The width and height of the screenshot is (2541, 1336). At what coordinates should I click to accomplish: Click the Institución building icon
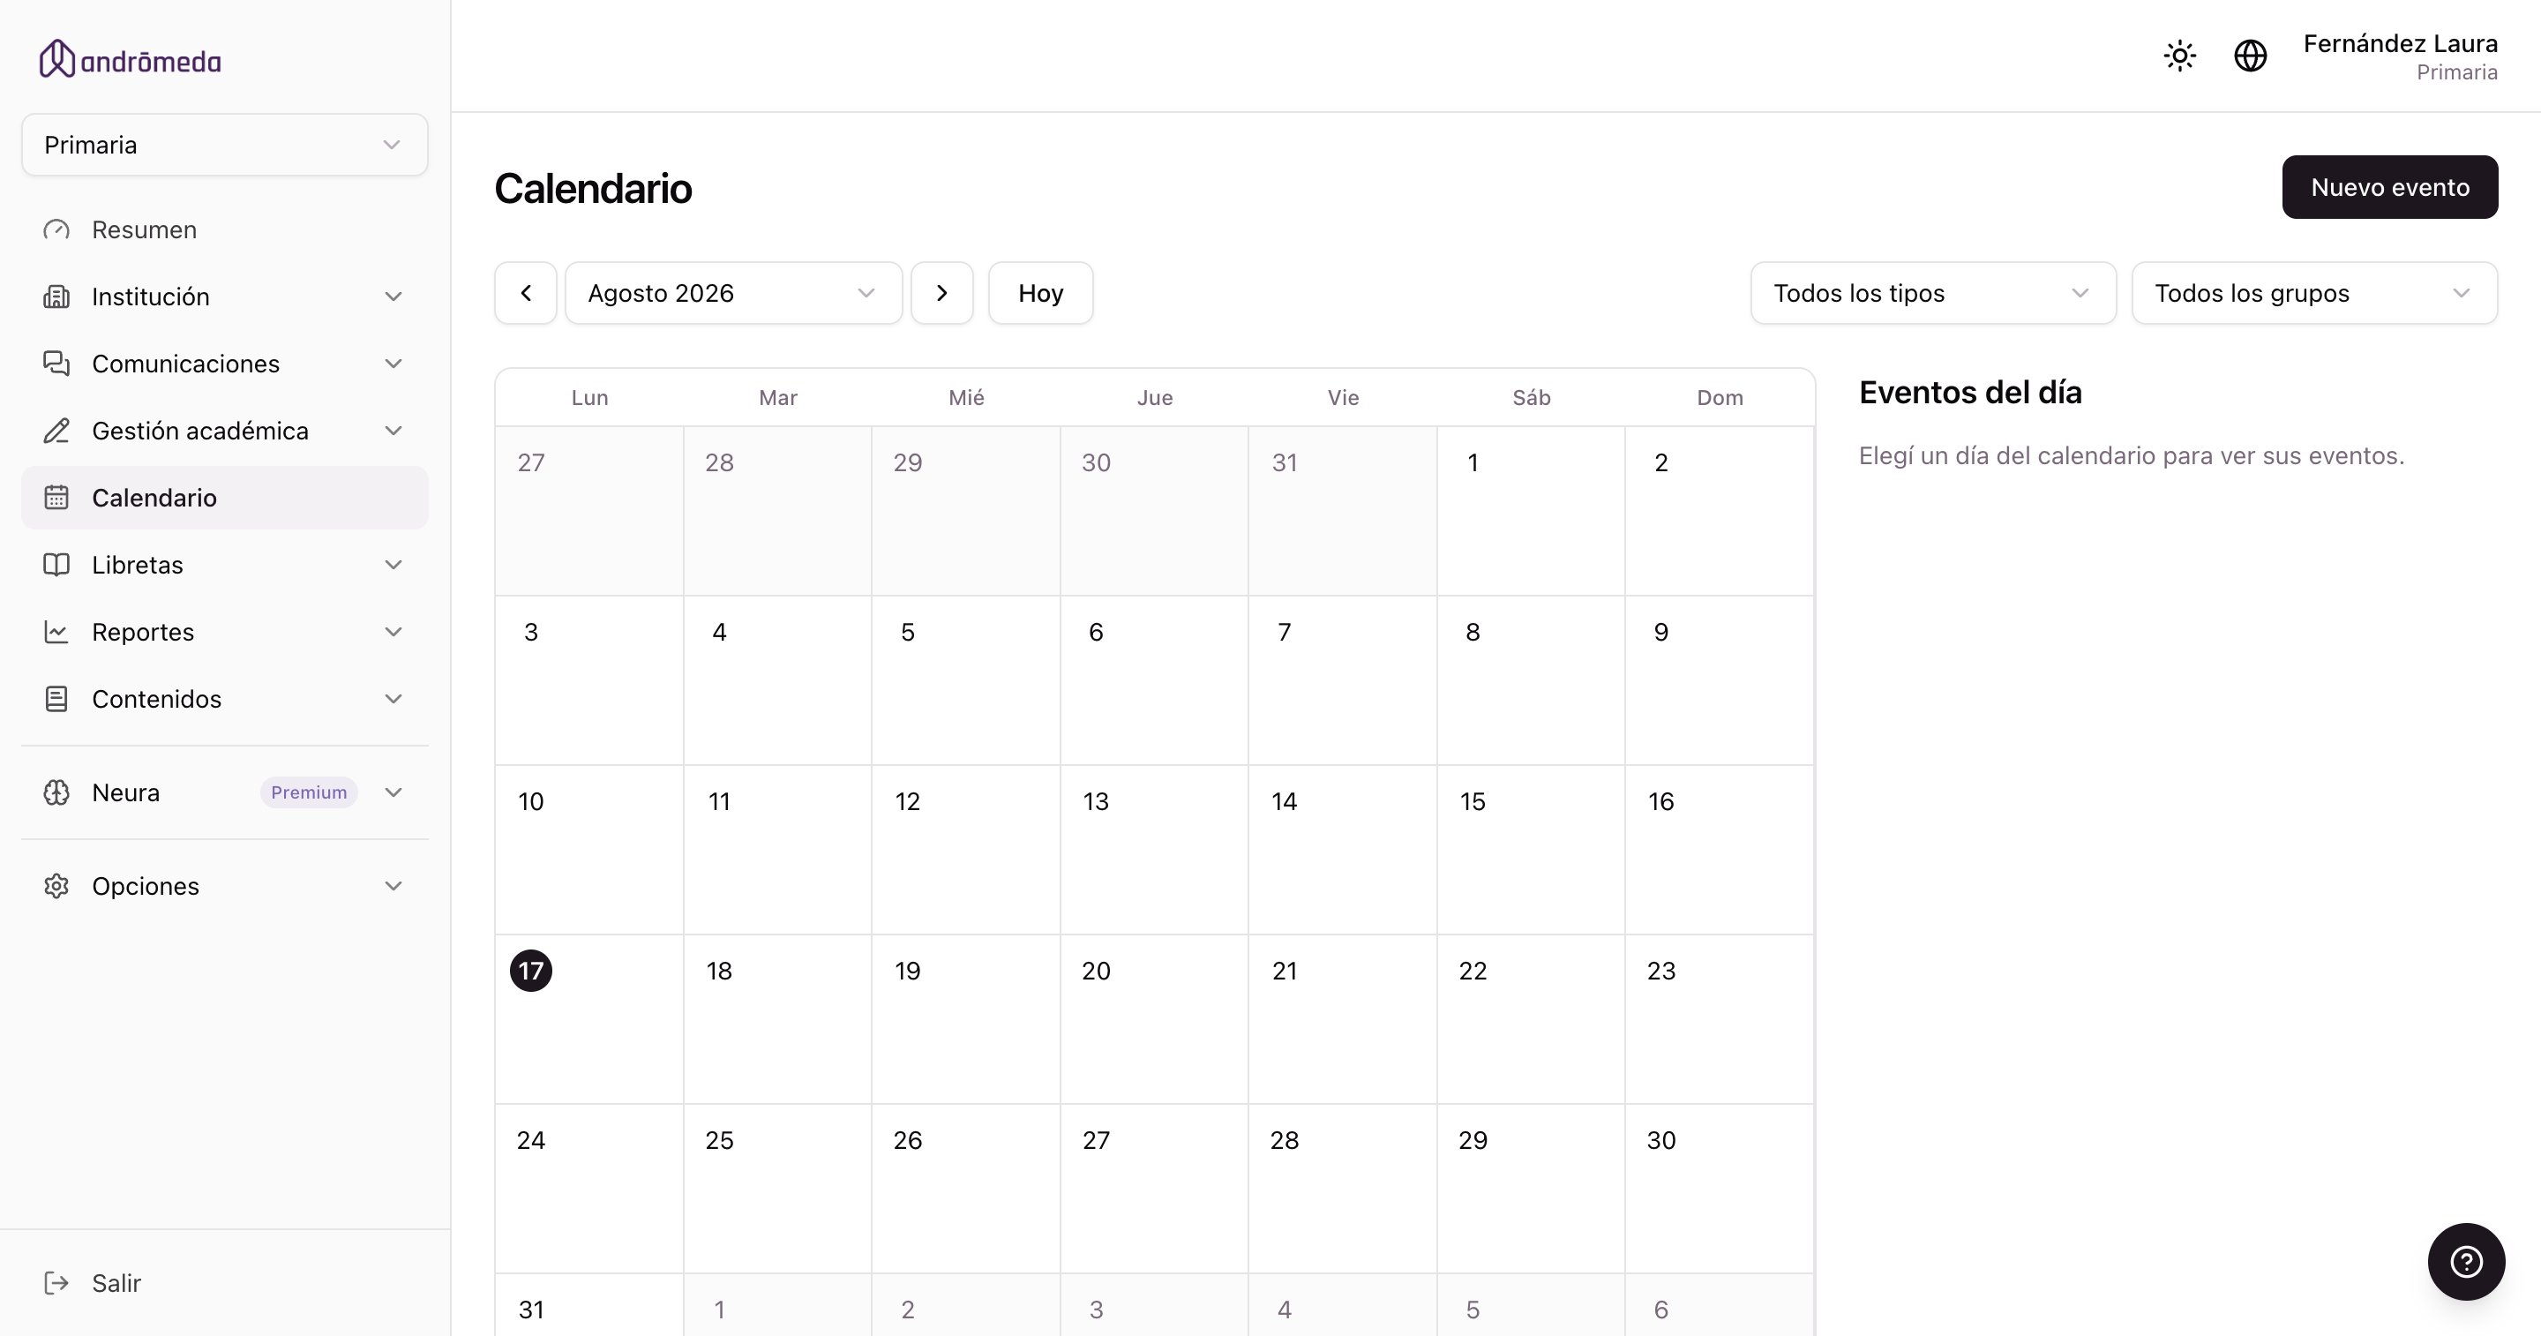coord(56,297)
